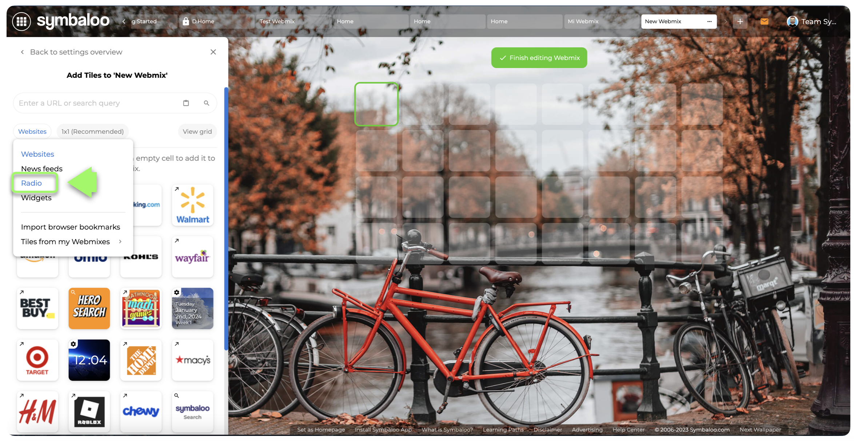The height and width of the screenshot is (441, 854).
Task: Open the orange mail envelope icon
Action: (x=764, y=21)
